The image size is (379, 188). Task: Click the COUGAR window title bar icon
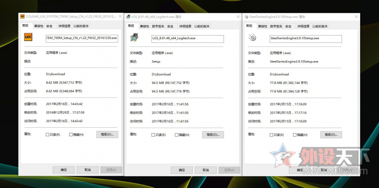coord(22,17)
